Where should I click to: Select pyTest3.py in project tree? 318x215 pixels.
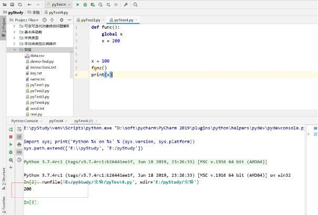point(39,96)
